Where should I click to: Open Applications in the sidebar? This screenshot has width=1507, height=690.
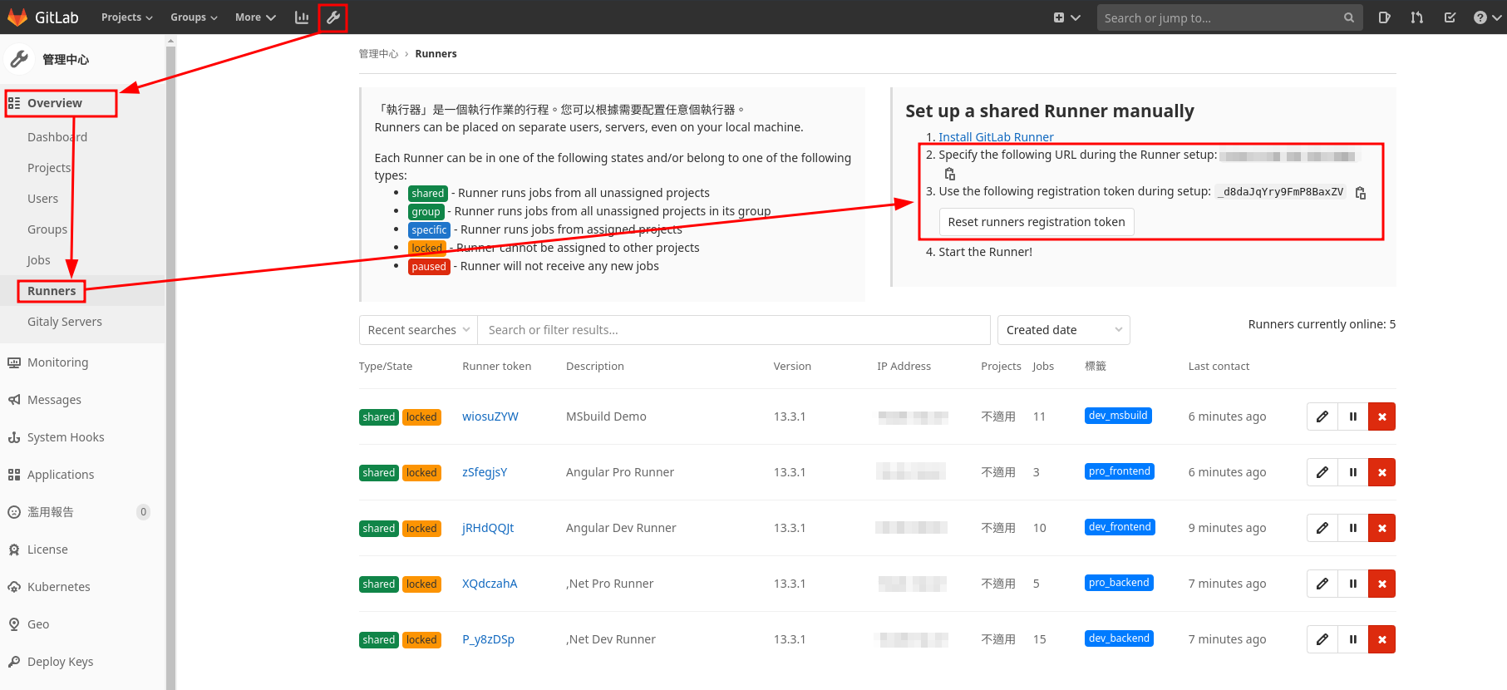tap(61, 475)
